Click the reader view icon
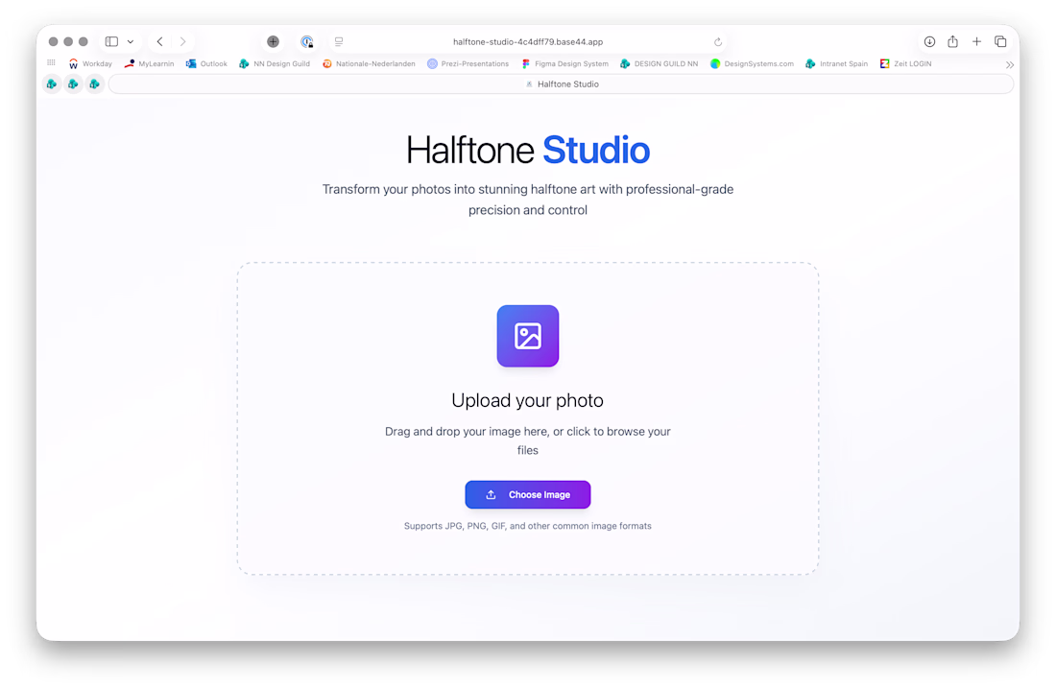The image size is (1056, 689). [339, 42]
